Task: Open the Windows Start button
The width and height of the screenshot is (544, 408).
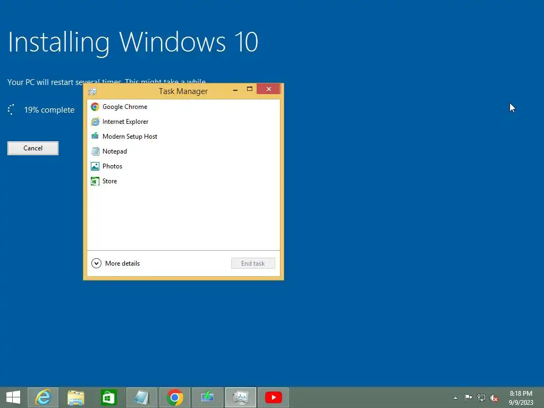Action: [x=13, y=397]
